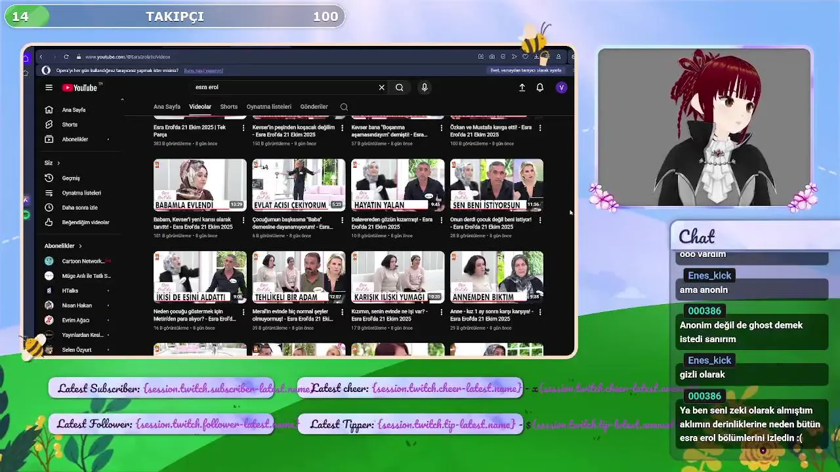This screenshot has height=472, width=840.
Task: Play the ANNEMDEN BIKTIM thumbnail
Action: coord(497,277)
